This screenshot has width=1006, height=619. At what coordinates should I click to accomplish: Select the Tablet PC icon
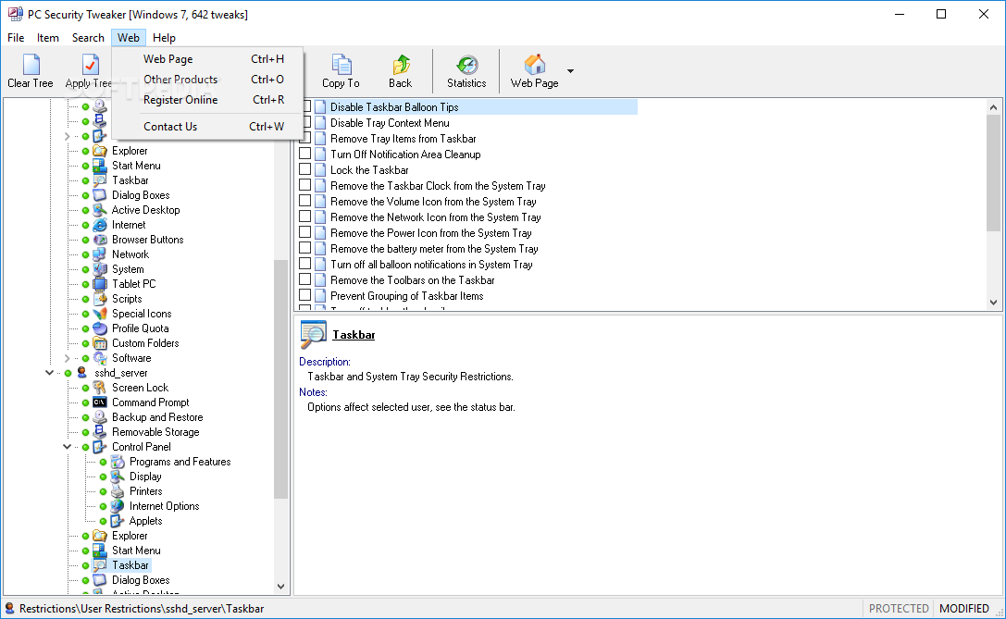[x=99, y=283]
